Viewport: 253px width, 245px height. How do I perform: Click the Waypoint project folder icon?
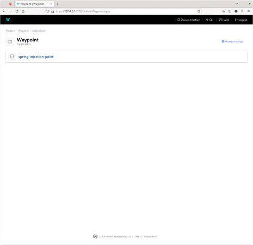pos(10,41)
